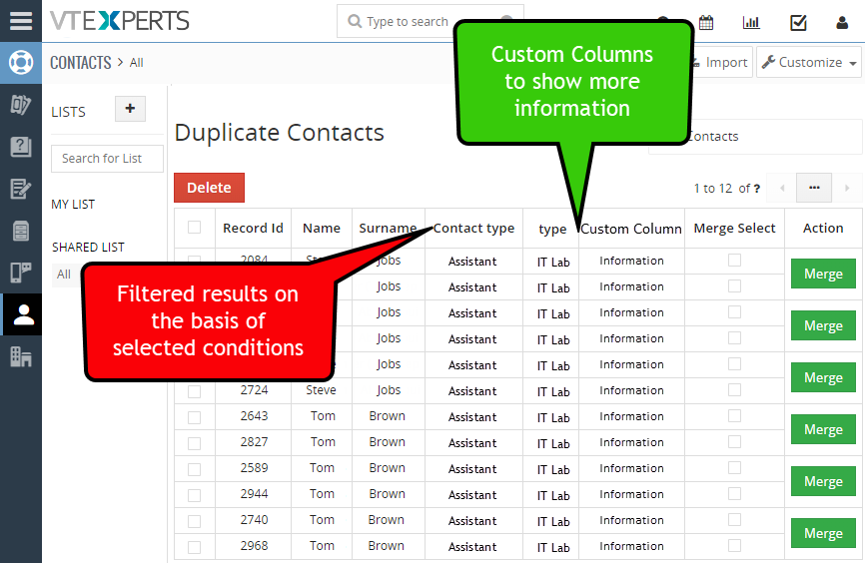Toggle select-all checkbox in table header
The image size is (865, 563).
pyautogui.click(x=194, y=228)
